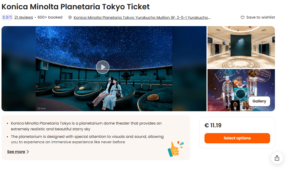The width and height of the screenshot is (290, 169).
Task: Open the Yurakucho Mullion address link
Action: [142, 18]
